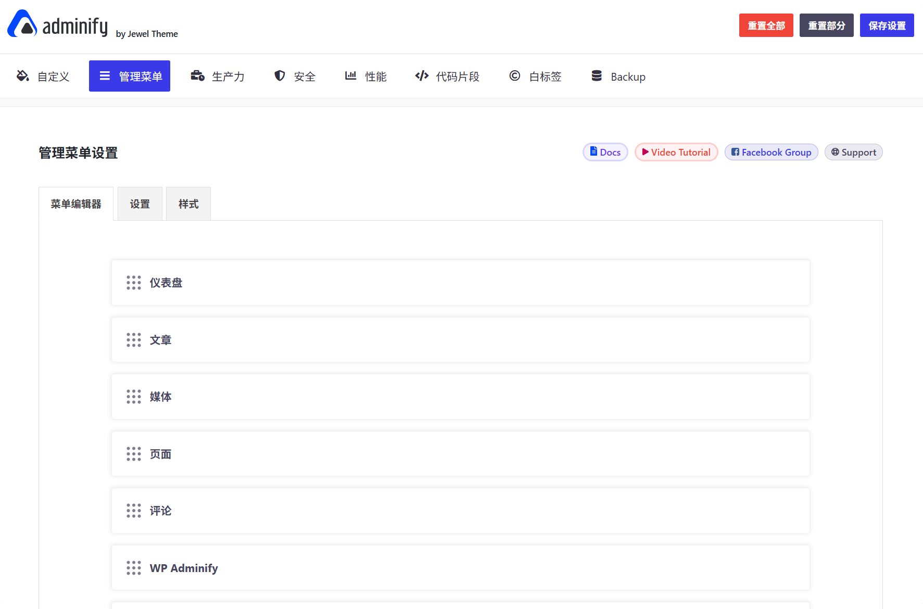Click the hamburger icon in 管理菜单 tab
This screenshot has height=609, width=923.
click(x=105, y=76)
